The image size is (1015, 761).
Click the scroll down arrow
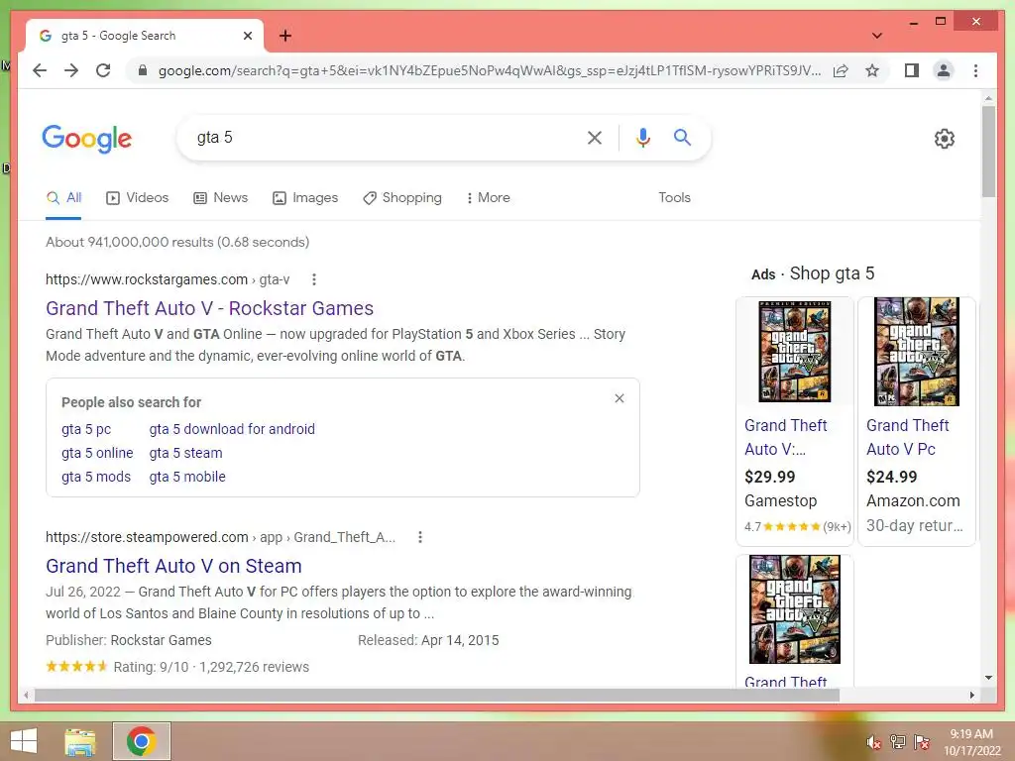pos(988,678)
